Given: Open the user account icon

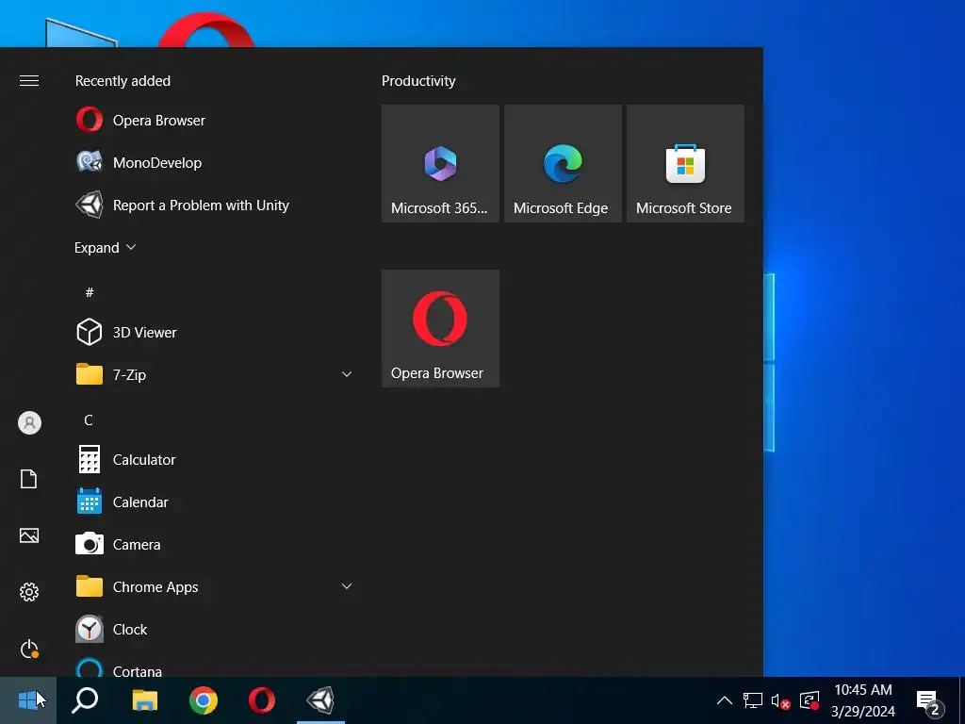Looking at the screenshot, I should [x=29, y=423].
